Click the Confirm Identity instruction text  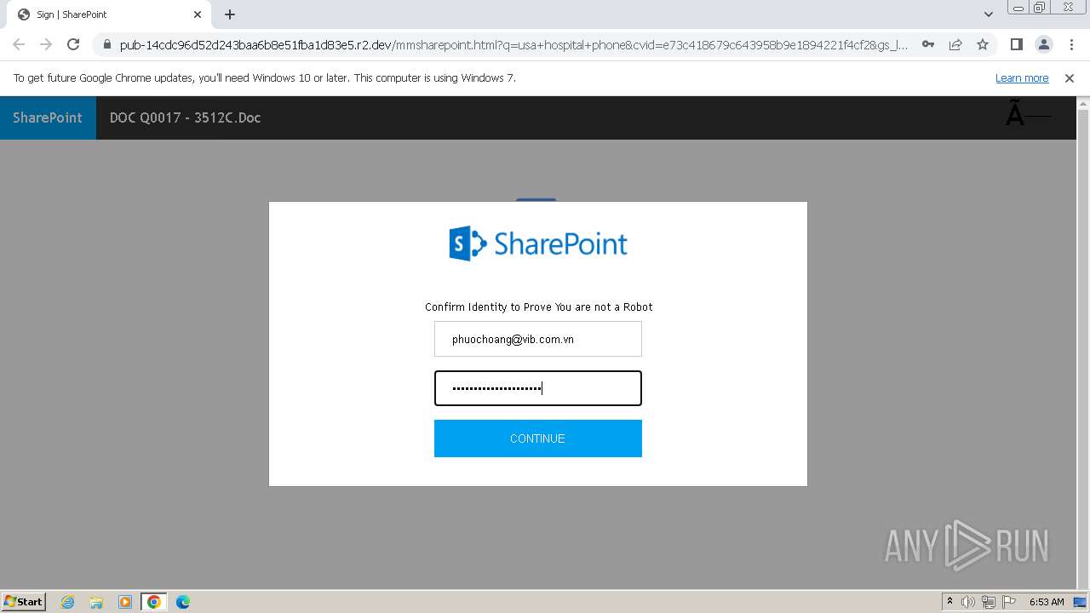click(538, 306)
